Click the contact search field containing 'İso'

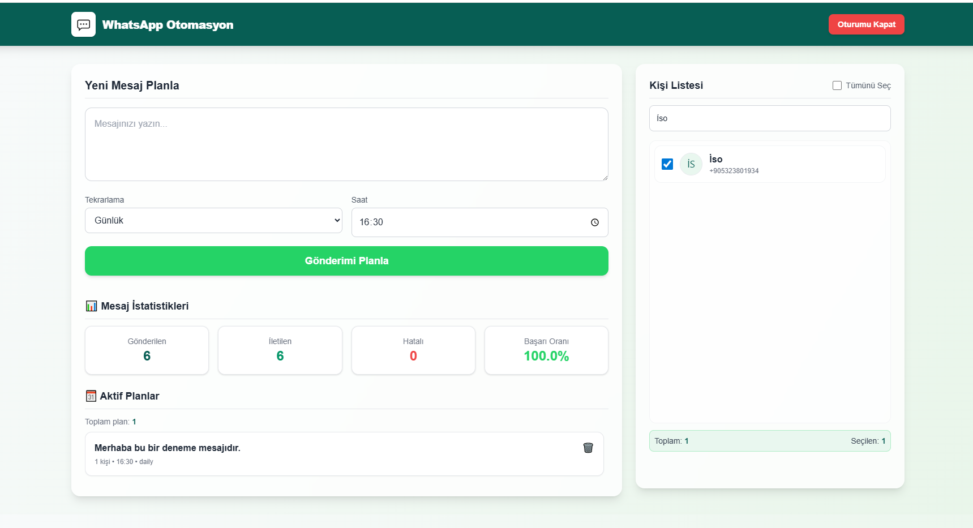click(770, 118)
